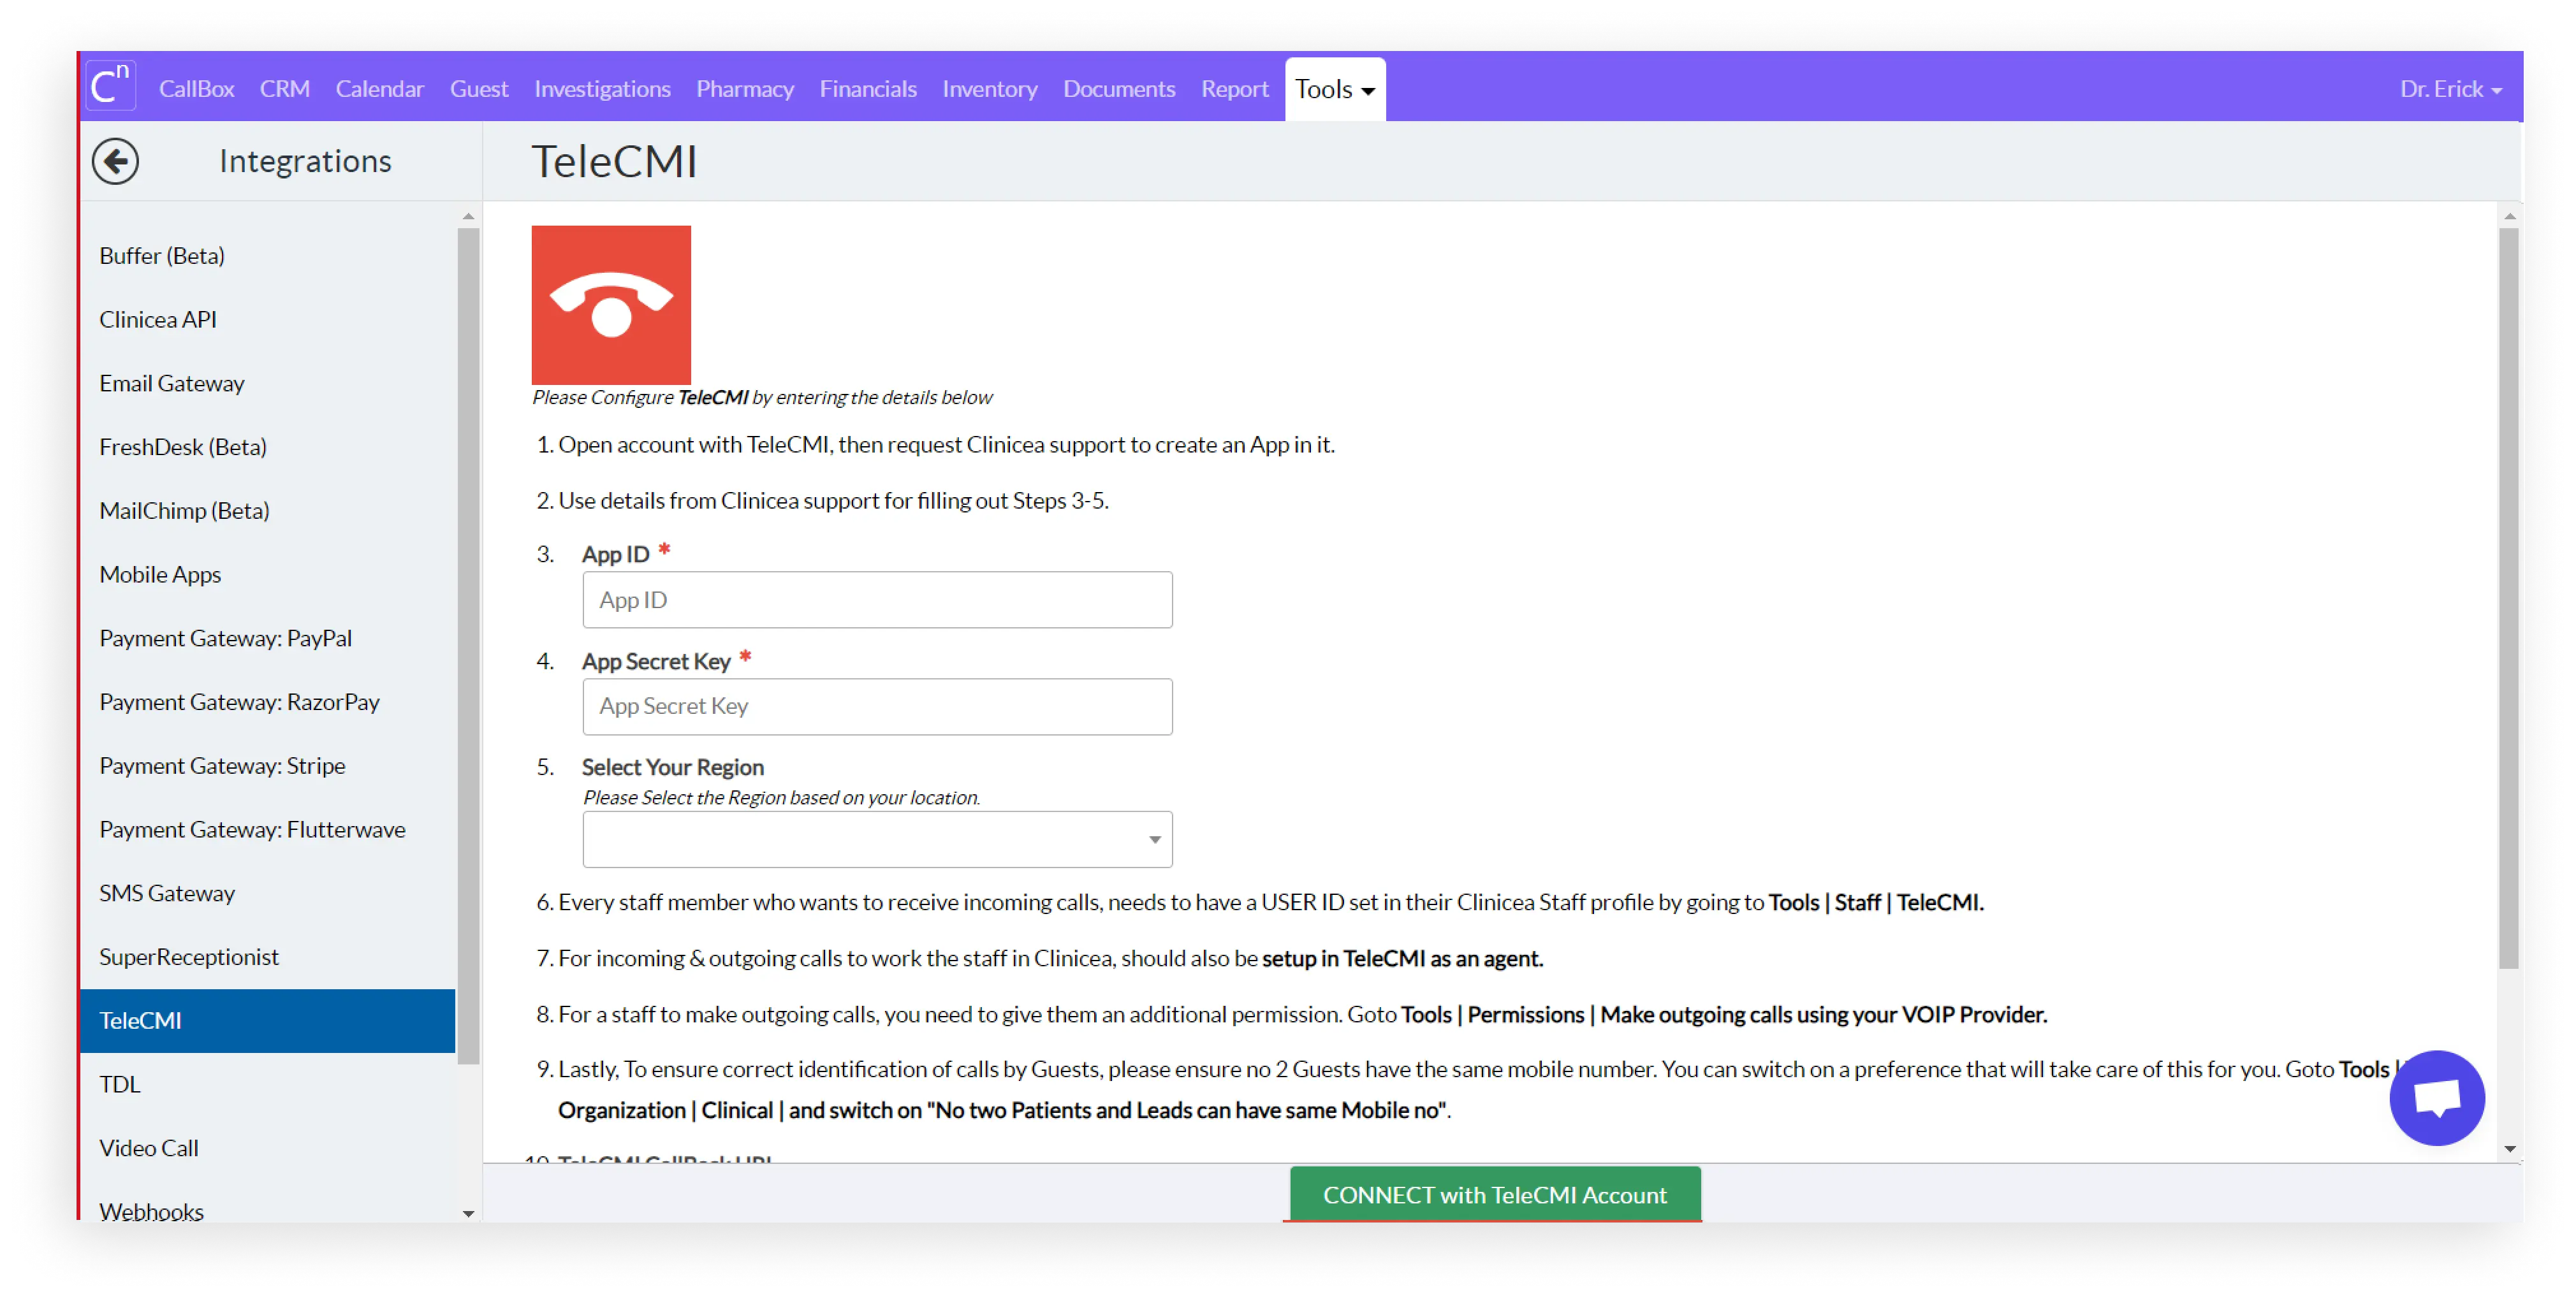Select Payment Gateway: Stripe

(x=267, y=766)
